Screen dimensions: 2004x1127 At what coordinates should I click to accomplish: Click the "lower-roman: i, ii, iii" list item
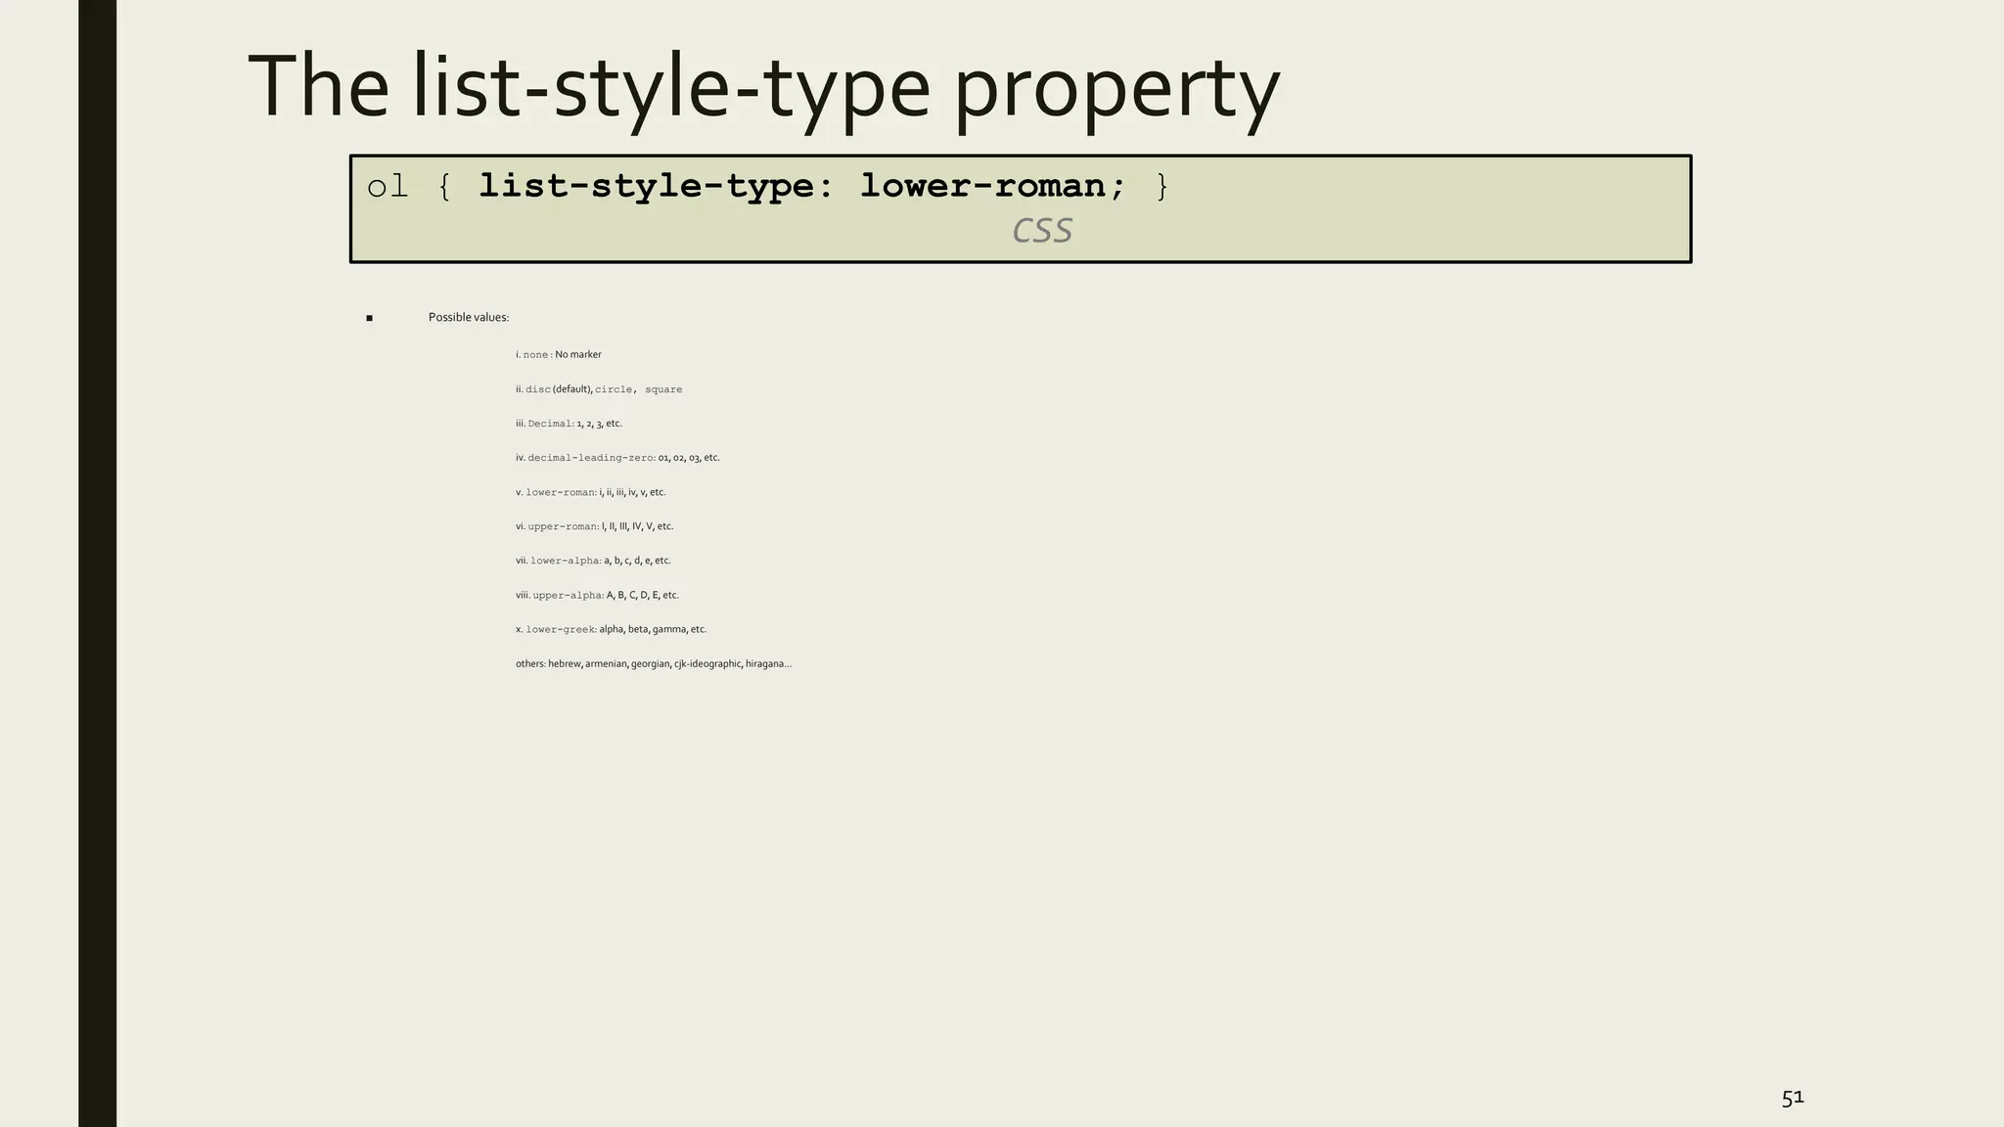591,492
